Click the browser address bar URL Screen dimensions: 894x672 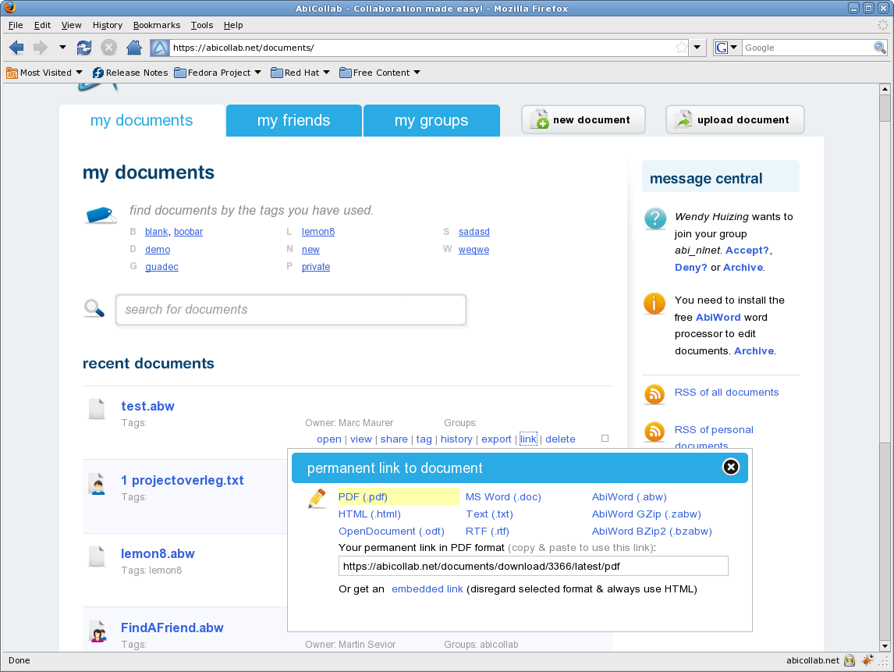422,48
